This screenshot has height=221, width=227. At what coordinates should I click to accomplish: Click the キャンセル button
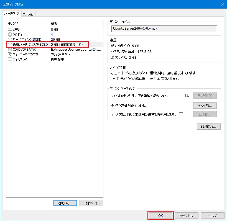tap(187, 215)
